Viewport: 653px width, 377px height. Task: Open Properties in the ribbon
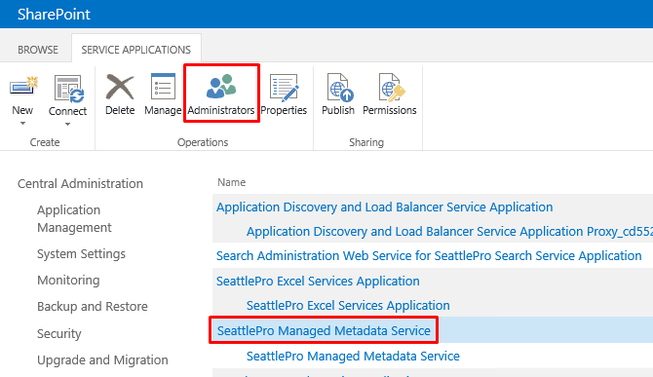point(284,94)
